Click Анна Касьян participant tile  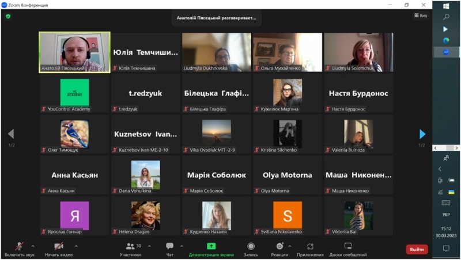pos(75,175)
